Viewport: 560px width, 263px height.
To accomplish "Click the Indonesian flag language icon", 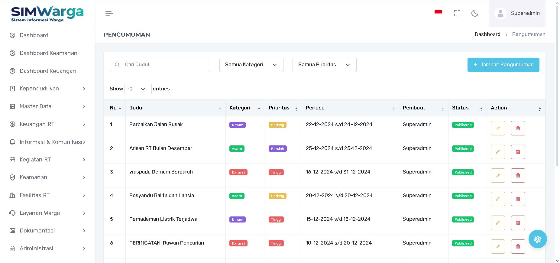I will [438, 12].
